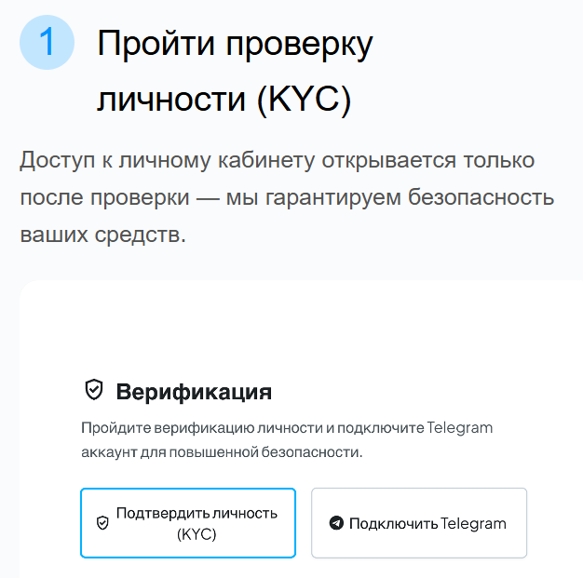
Task: Click the shield icon beside Верификация heading
Action: point(93,390)
